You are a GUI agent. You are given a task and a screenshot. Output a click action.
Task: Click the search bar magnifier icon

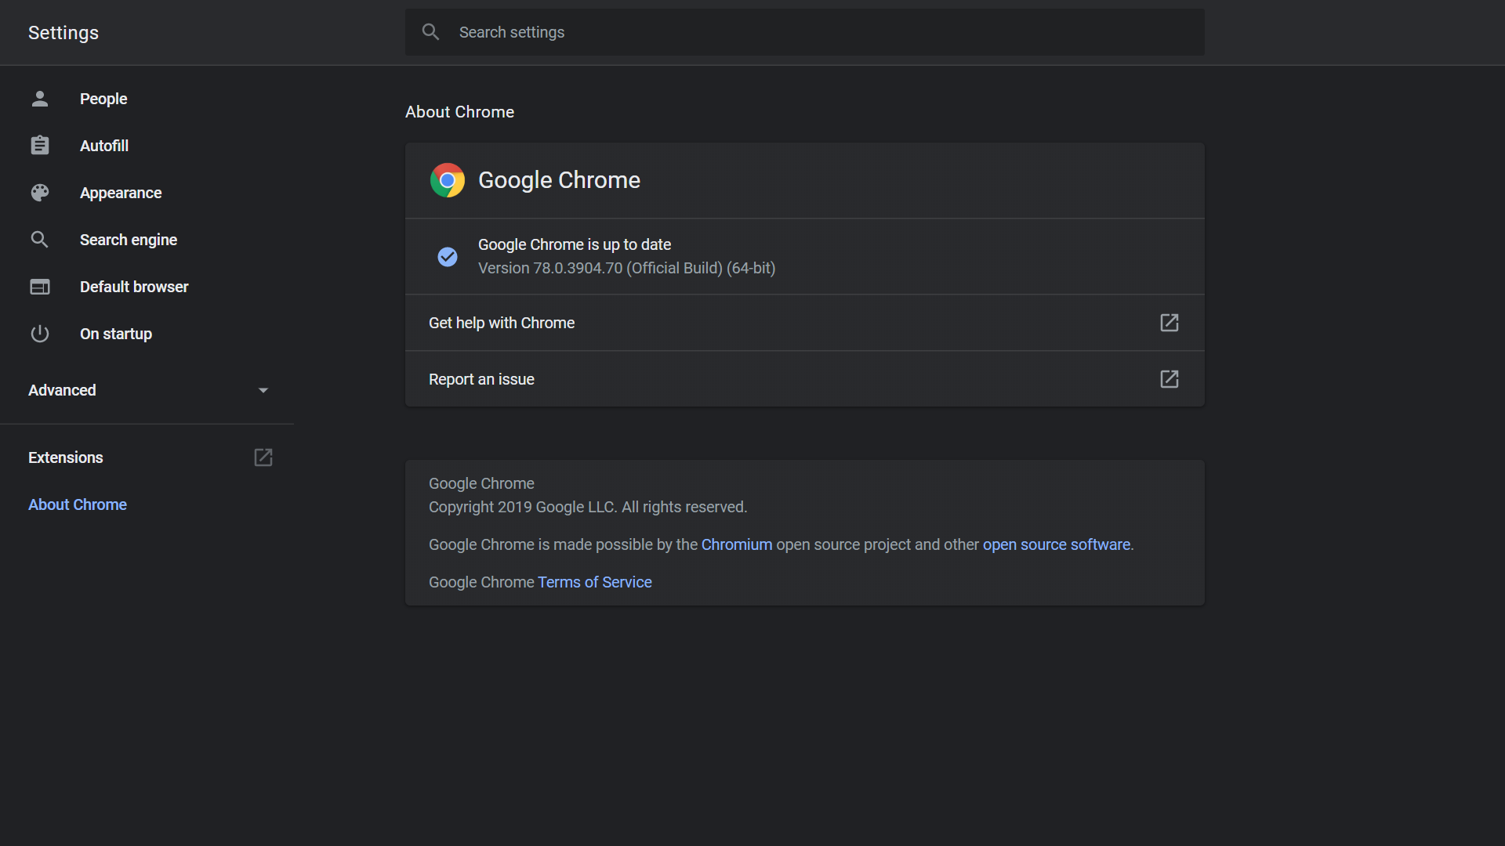pos(430,32)
